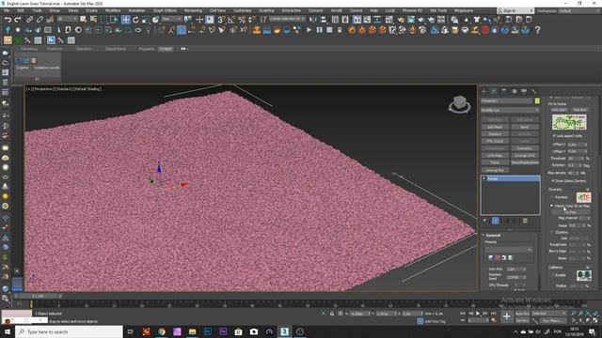Open the Modifier List dropdown
The image size is (602, 338).
[x=510, y=110]
